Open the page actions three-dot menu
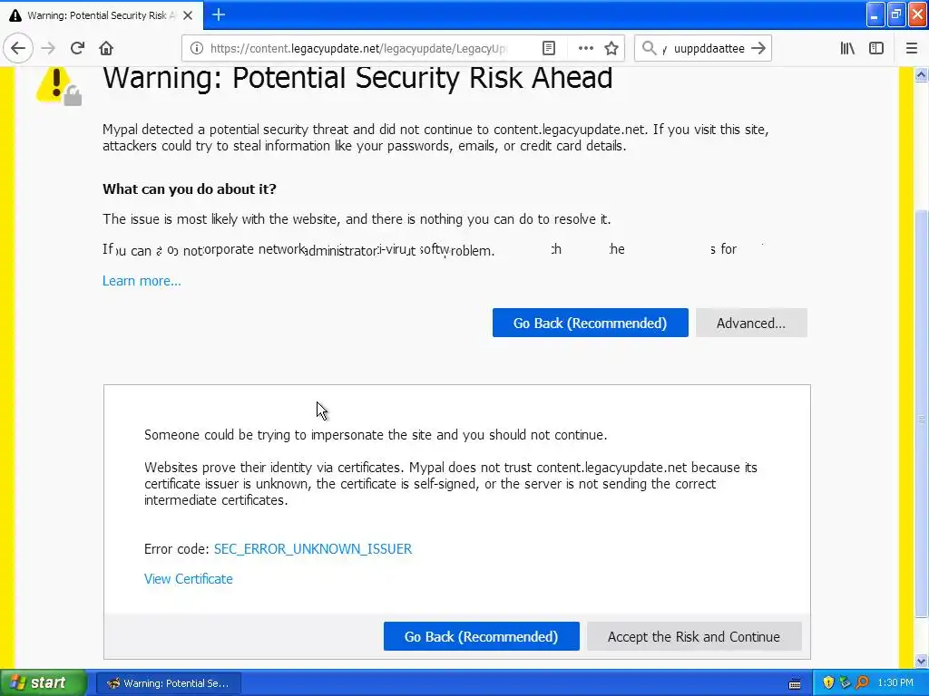Image resolution: width=929 pixels, height=696 pixels. pos(585,48)
